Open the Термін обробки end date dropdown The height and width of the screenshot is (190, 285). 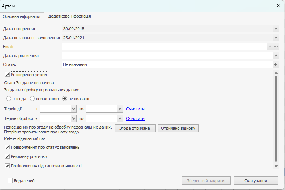tap(120, 118)
